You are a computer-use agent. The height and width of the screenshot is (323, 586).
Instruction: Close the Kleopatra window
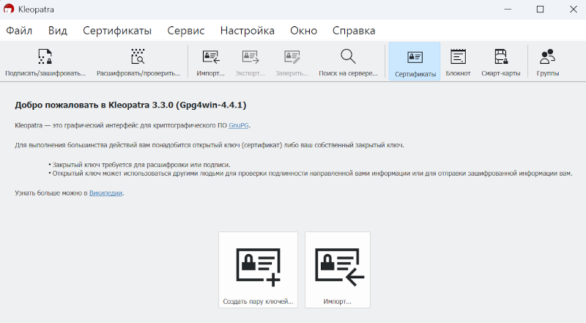click(574, 9)
